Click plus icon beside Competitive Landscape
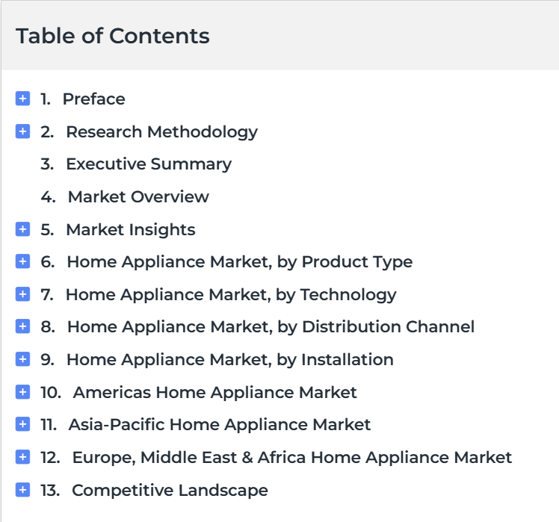Screen dimensions: 559x522 click(x=22, y=490)
